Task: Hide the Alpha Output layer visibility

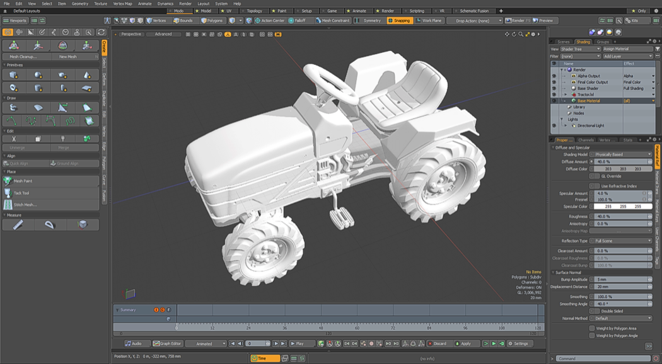Action: click(554, 76)
